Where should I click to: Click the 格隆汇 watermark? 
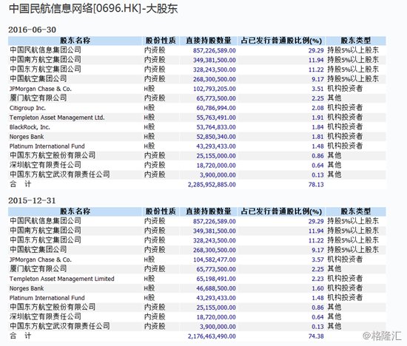(382, 336)
